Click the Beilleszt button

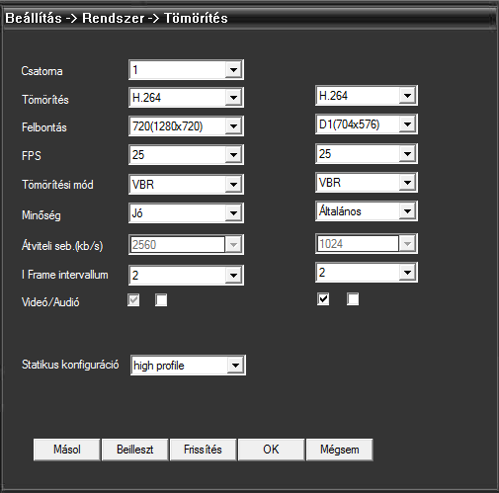[135, 450]
